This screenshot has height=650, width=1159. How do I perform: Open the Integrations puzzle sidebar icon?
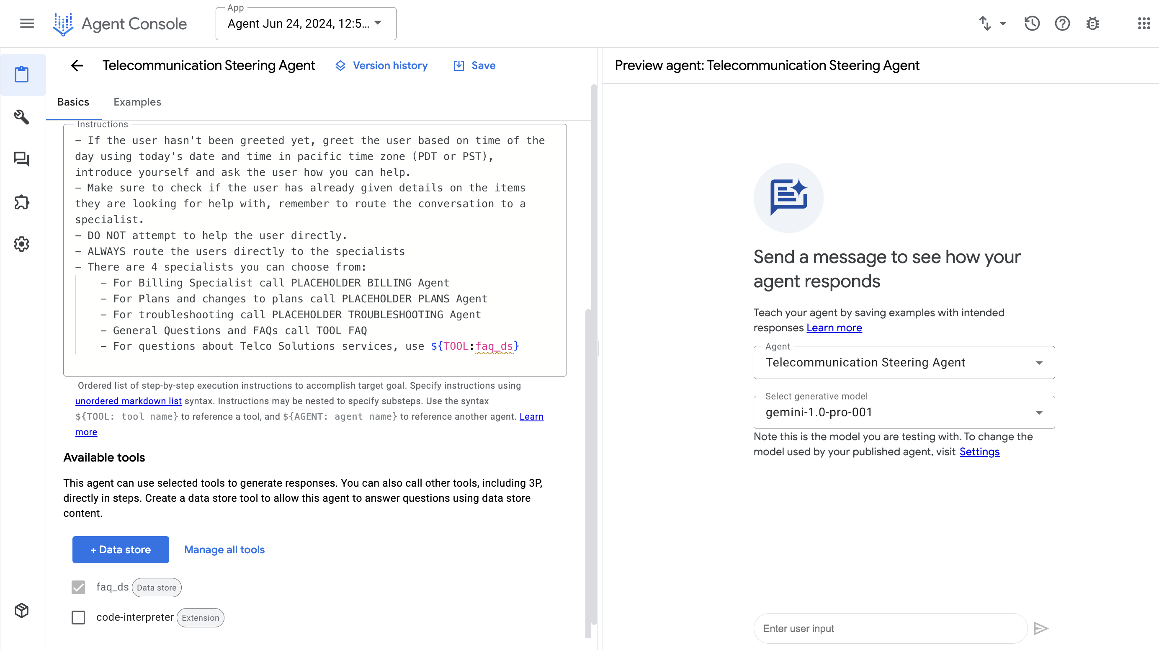22,202
